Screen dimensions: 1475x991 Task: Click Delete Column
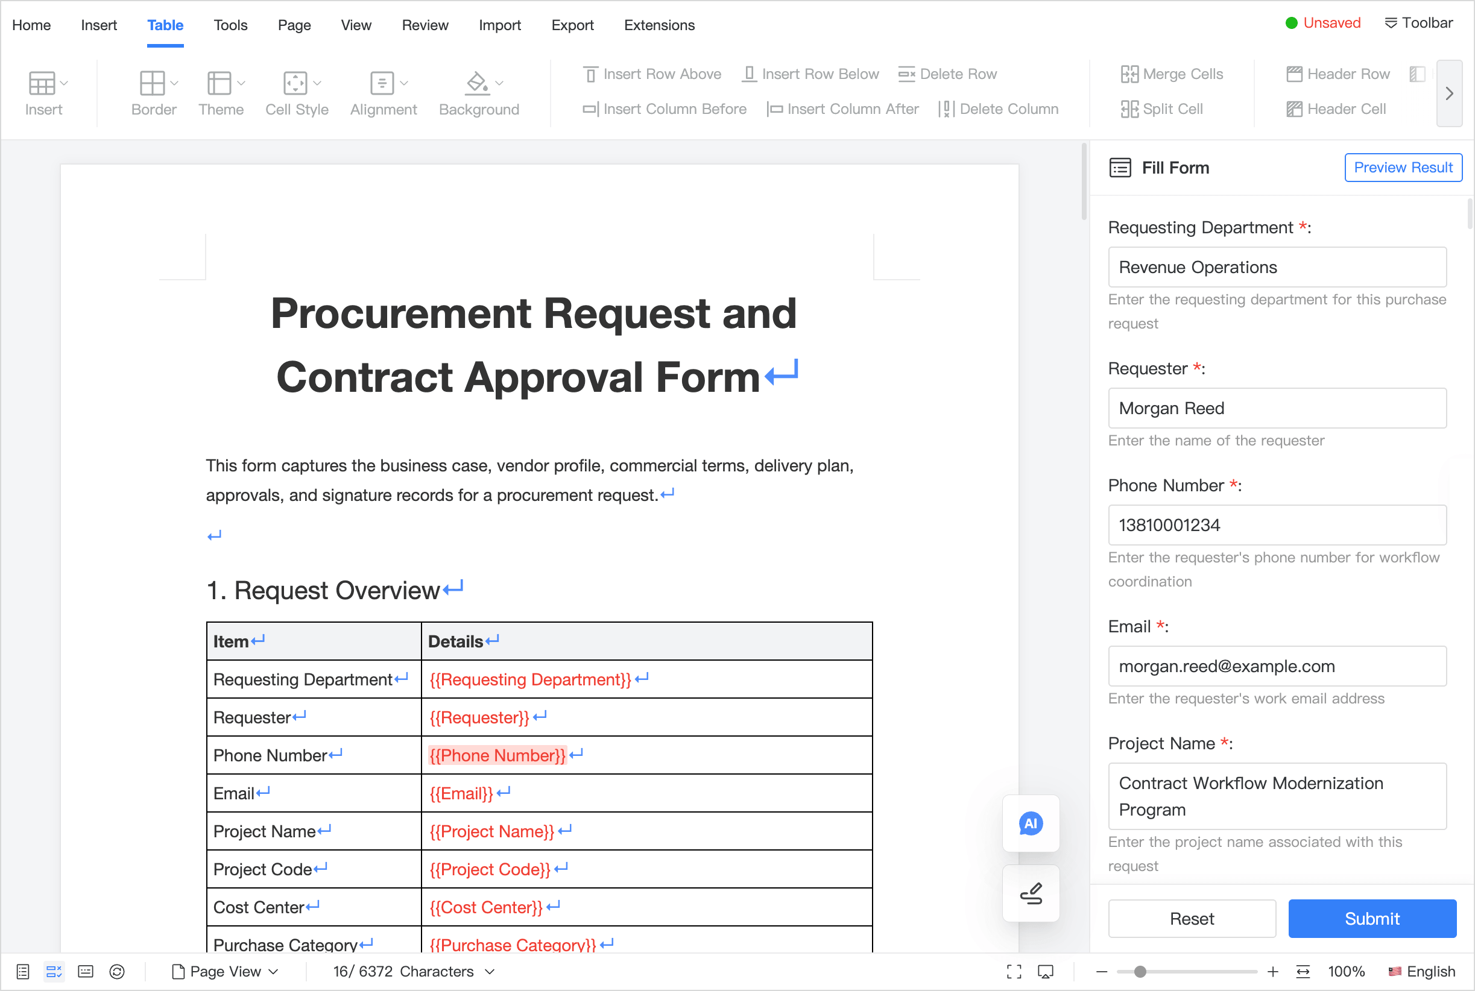[998, 109]
